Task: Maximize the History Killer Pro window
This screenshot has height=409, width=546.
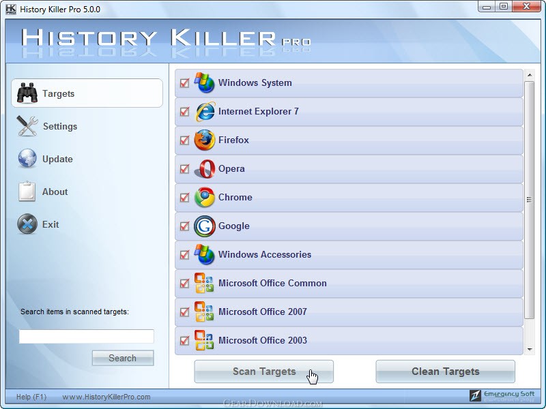Action: [x=504, y=7]
